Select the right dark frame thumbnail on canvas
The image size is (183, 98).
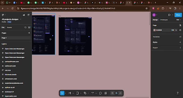point(75,36)
